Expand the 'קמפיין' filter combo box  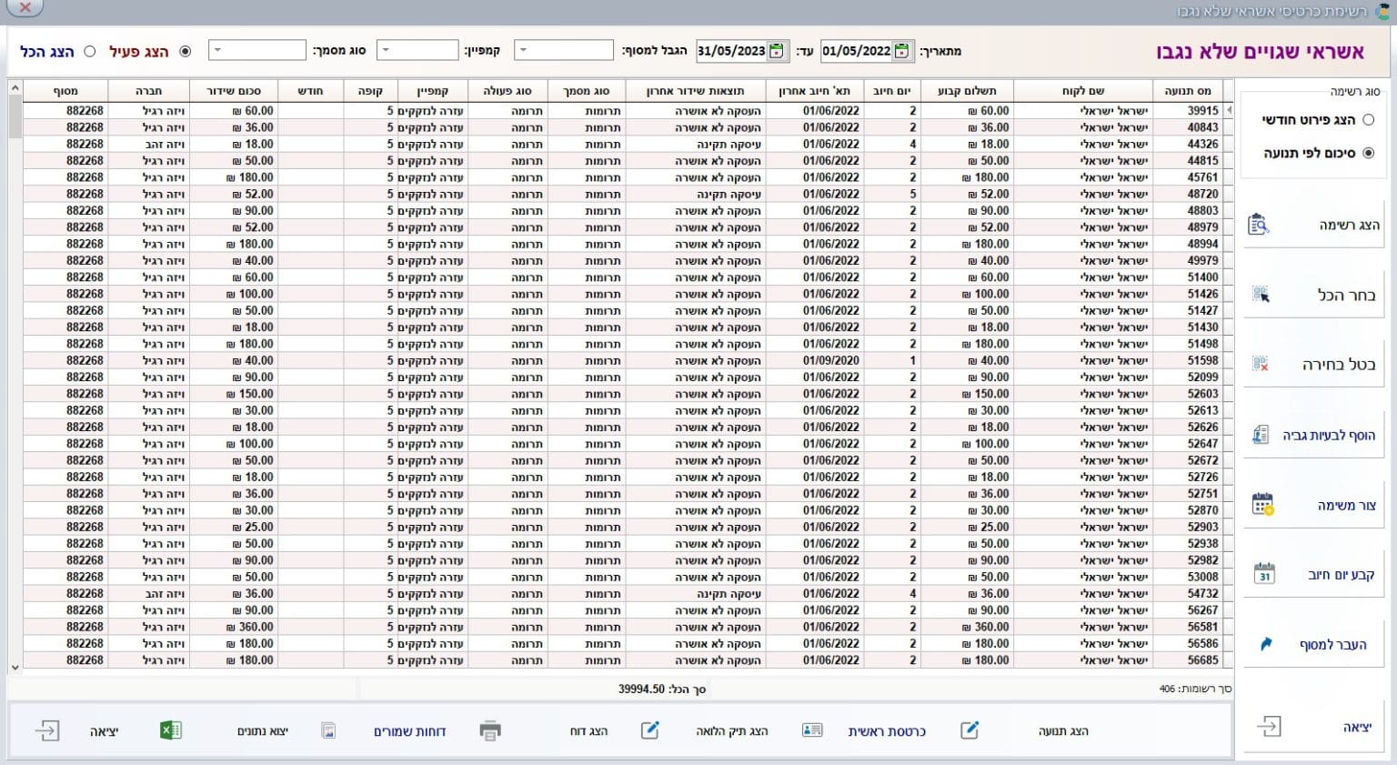pyautogui.click(x=386, y=51)
